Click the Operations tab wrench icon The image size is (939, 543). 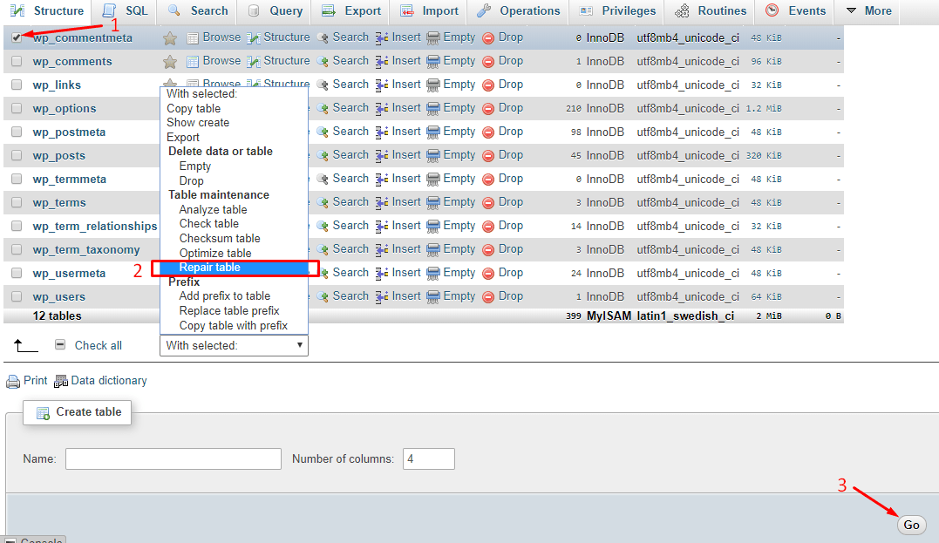(x=484, y=10)
